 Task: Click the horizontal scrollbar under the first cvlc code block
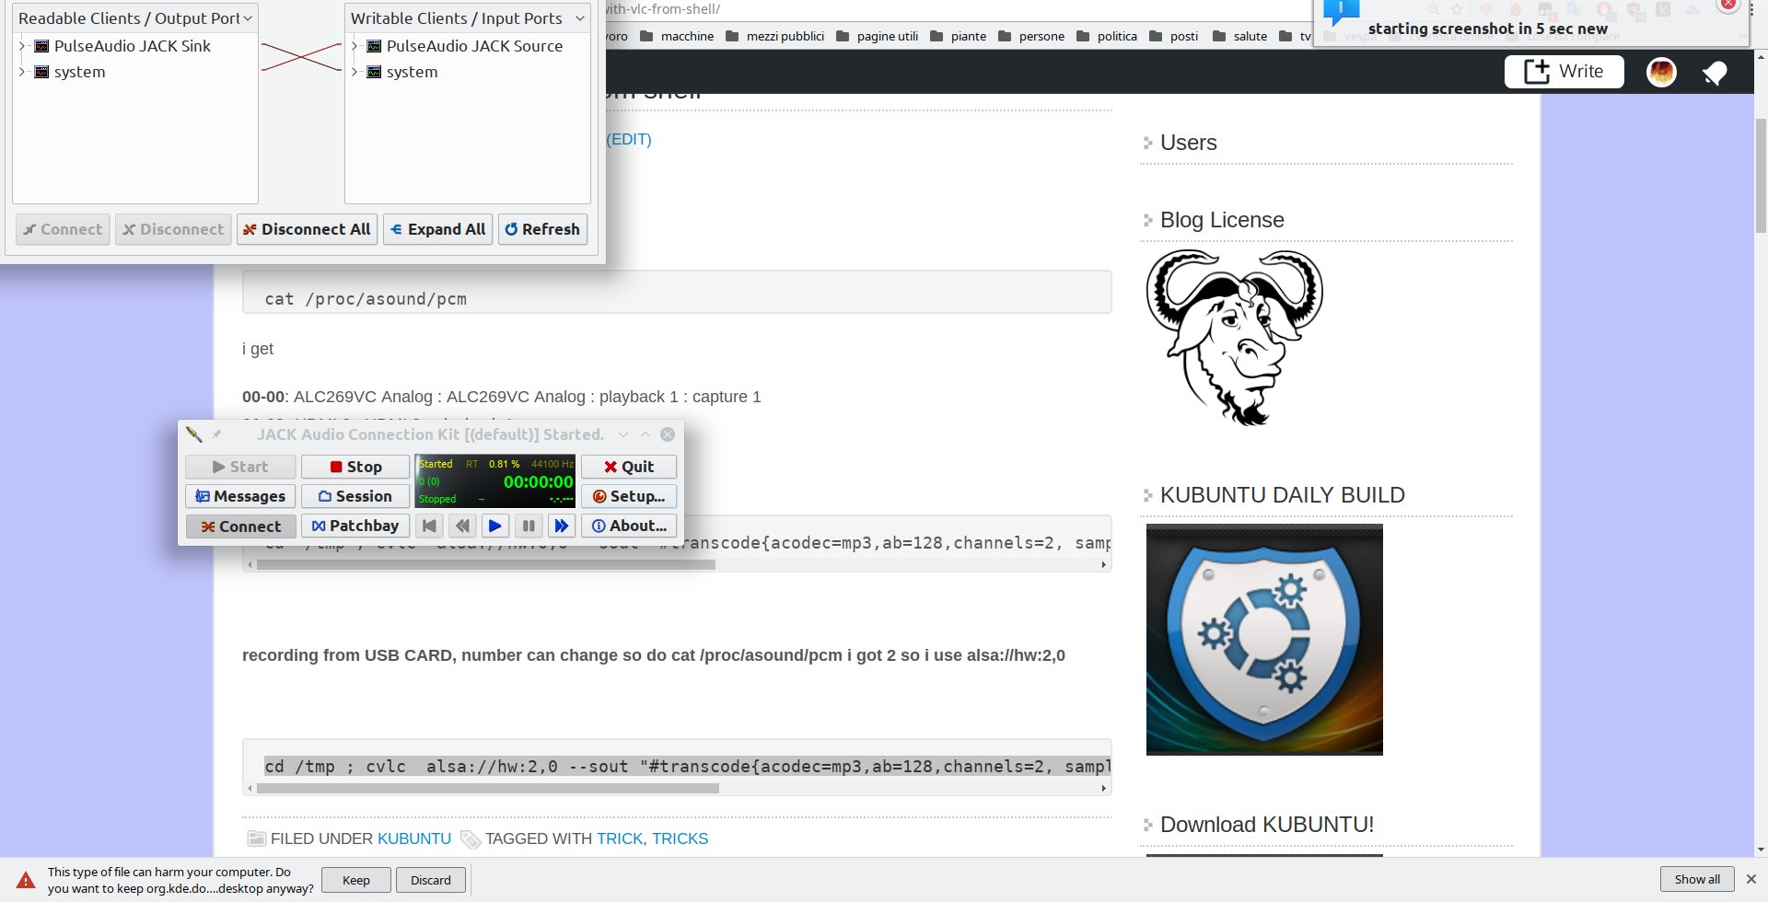[x=486, y=564]
